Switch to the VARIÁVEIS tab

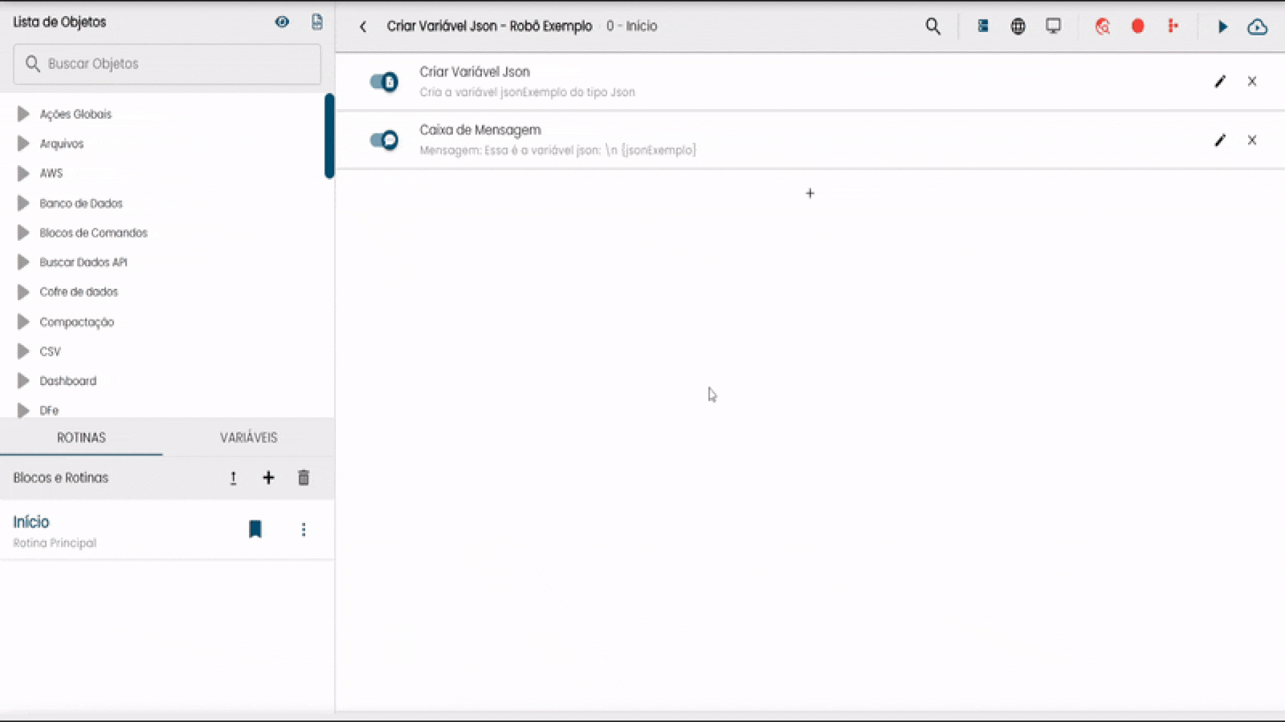point(248,438)
